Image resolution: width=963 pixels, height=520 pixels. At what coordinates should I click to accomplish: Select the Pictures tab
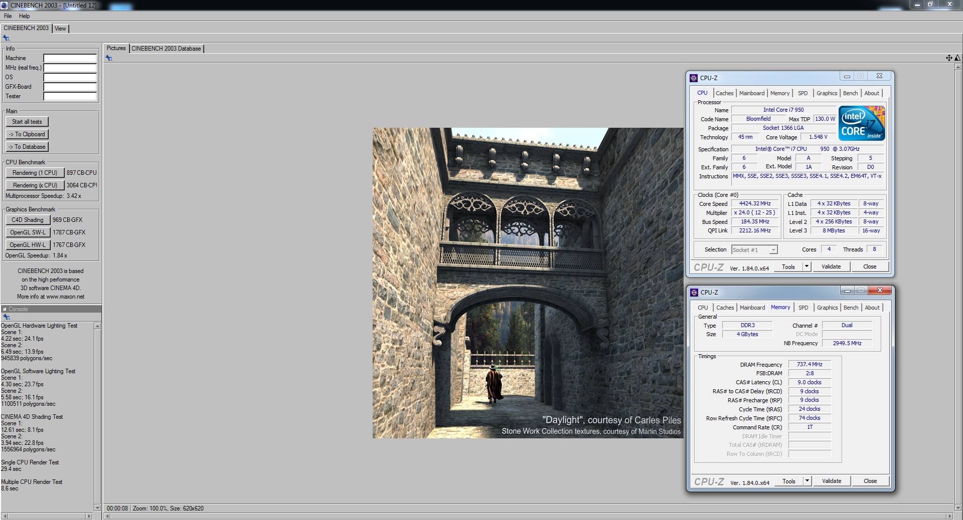[116, 48]
